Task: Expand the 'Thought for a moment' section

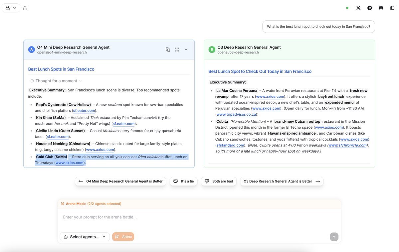Action: click(56, 81)
